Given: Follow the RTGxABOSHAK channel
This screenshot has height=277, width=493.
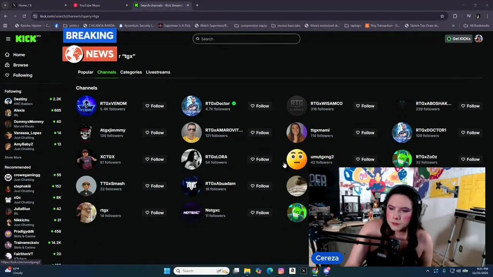Looking at the screenshot, I should coord(470,106).
